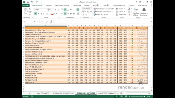Click the Fill down icon

pos(129,11)
